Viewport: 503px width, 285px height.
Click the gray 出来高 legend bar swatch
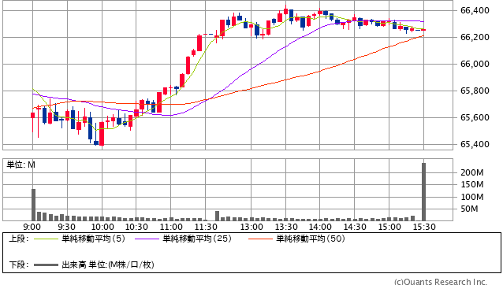[x=46, y=265]
